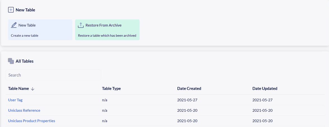
Task: Focus the Search tables input field
Action: click(53, 75)
